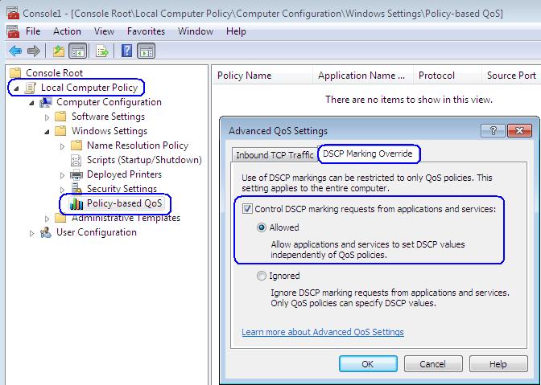541x385 pixels.
Task: Expand the User Configuration node
Action: (x=33, y=233)
